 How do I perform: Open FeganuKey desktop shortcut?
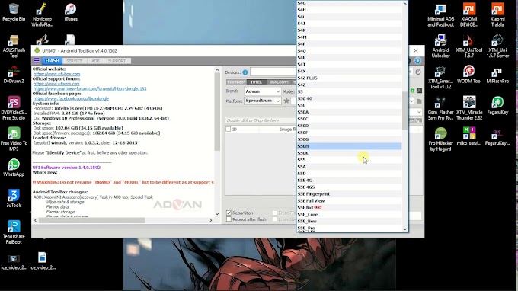(x=497, y=106)
